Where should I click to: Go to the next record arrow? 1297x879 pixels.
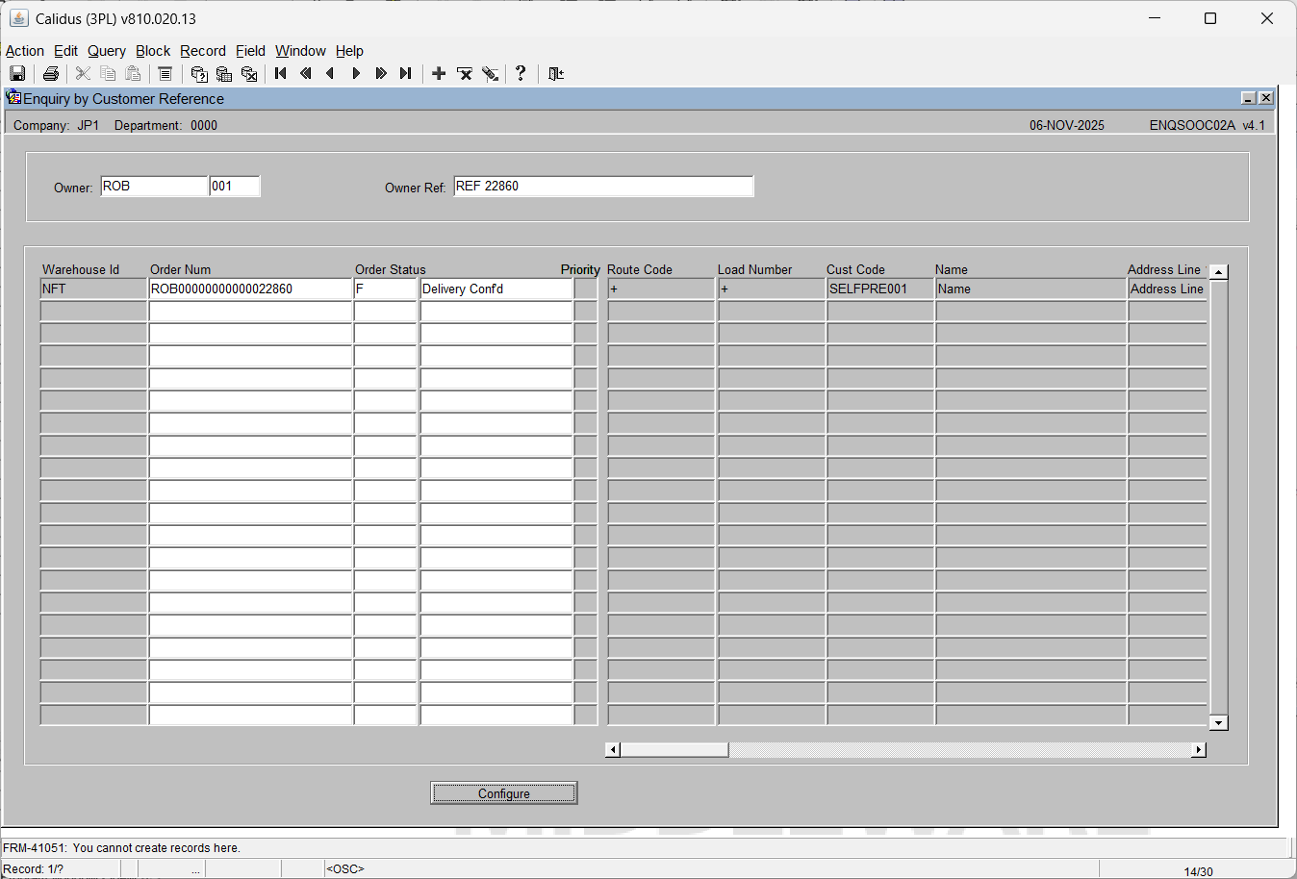(356, 74)
